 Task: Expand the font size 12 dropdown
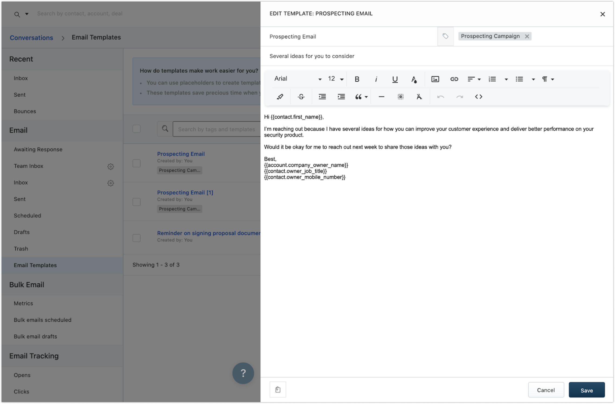point(336,79)
